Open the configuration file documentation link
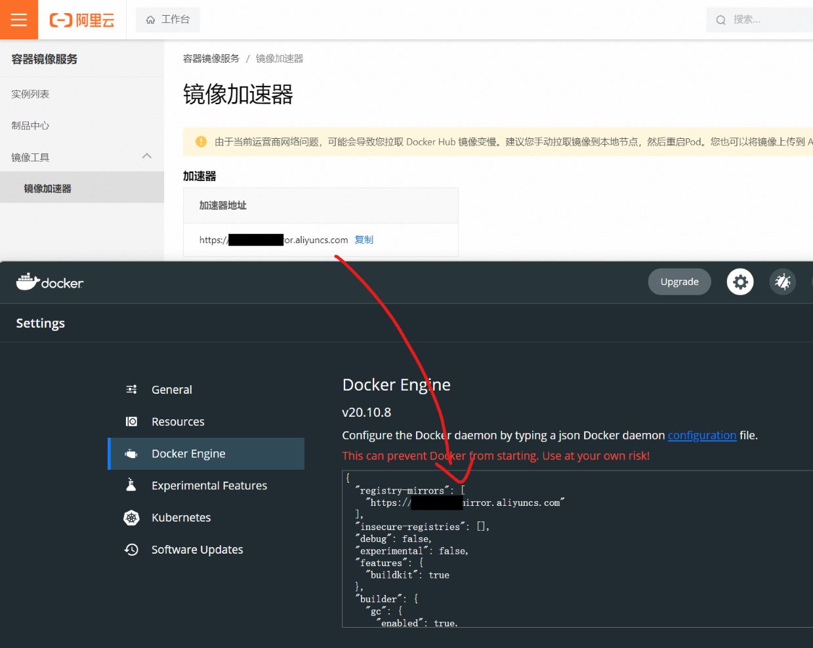Screen dimensions: 813x648 701,436
